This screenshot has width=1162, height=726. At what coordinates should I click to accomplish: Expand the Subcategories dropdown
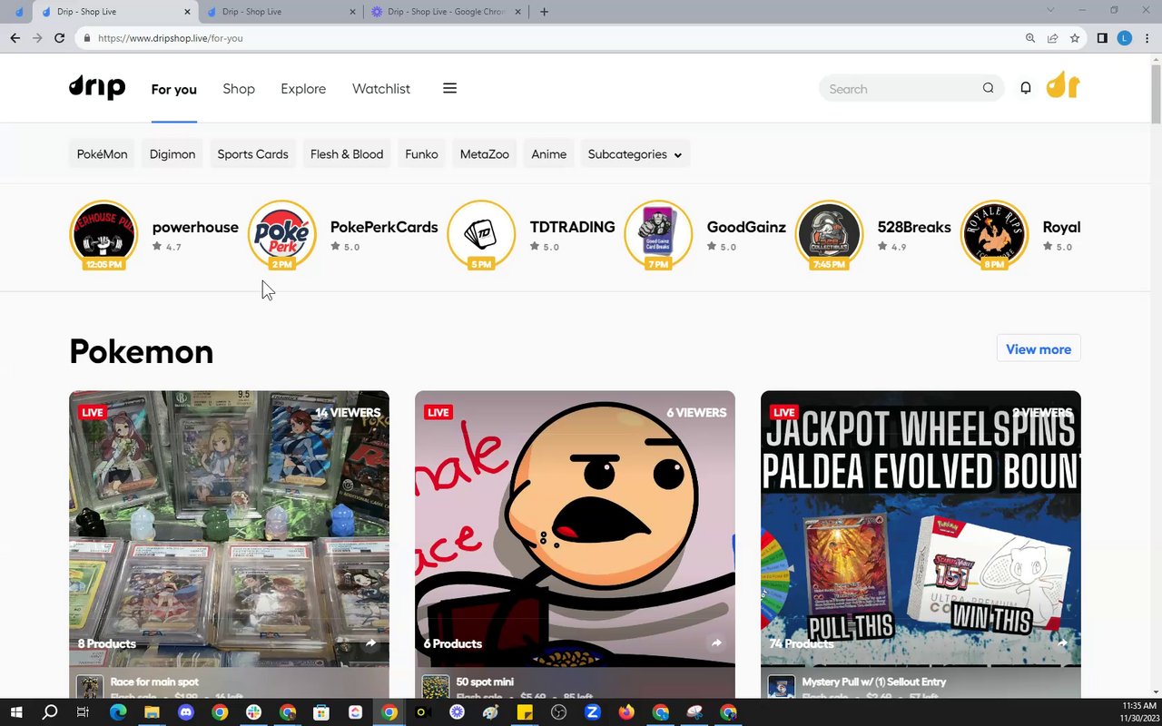click(x=635, y=154)
